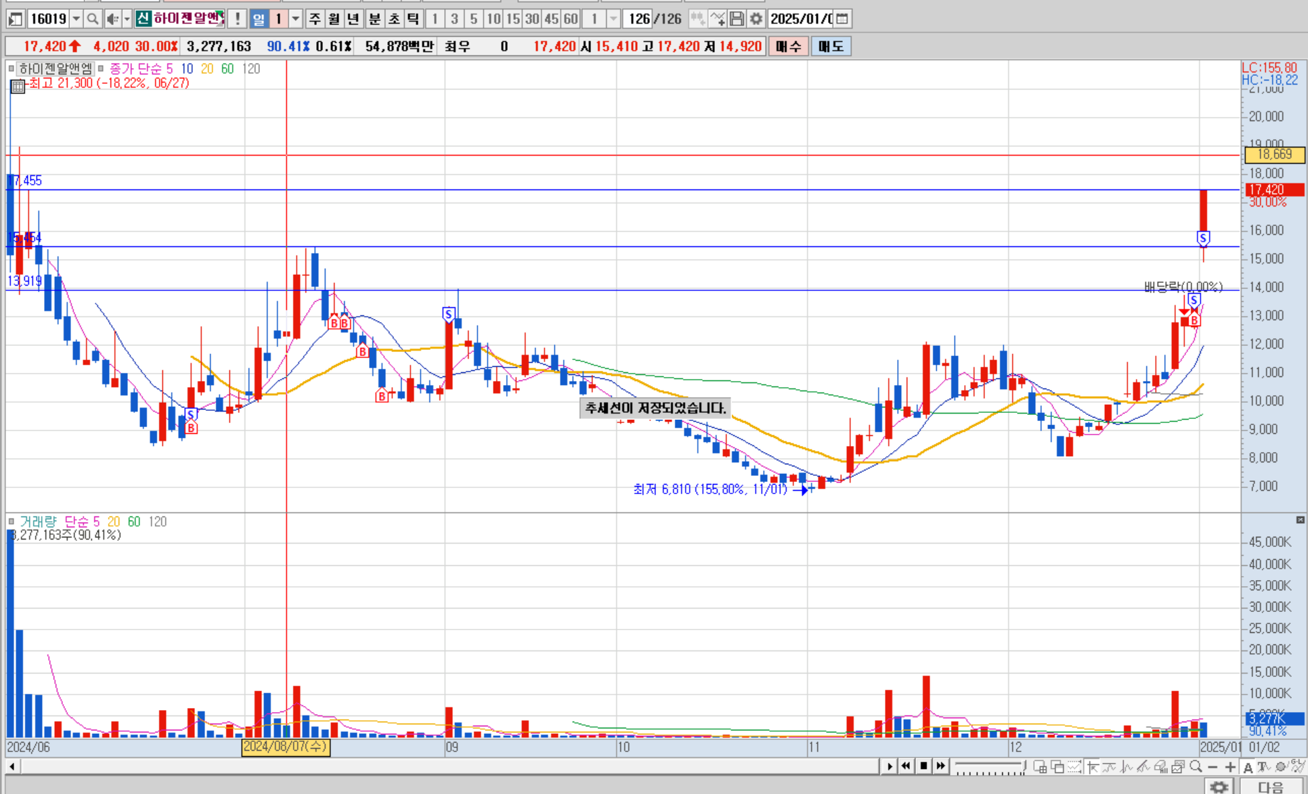Select the 60 minute interval tab
Screen dimensions: 1308x794
coord(571,19)
